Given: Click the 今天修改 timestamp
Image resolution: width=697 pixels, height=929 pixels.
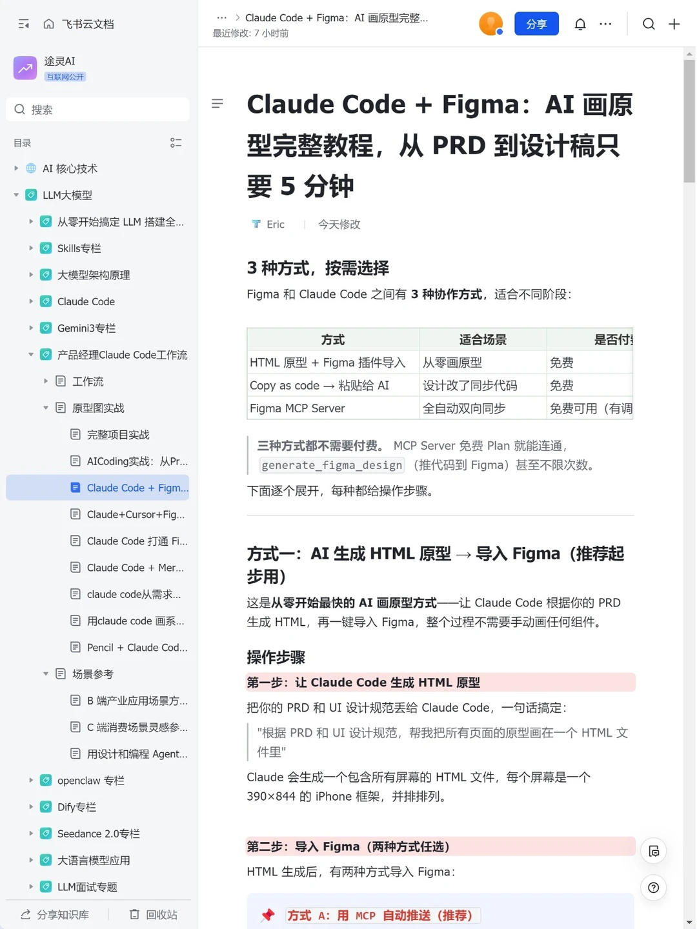Looking at the screenshot, I should pyautogui.click(x=339, y=224).
